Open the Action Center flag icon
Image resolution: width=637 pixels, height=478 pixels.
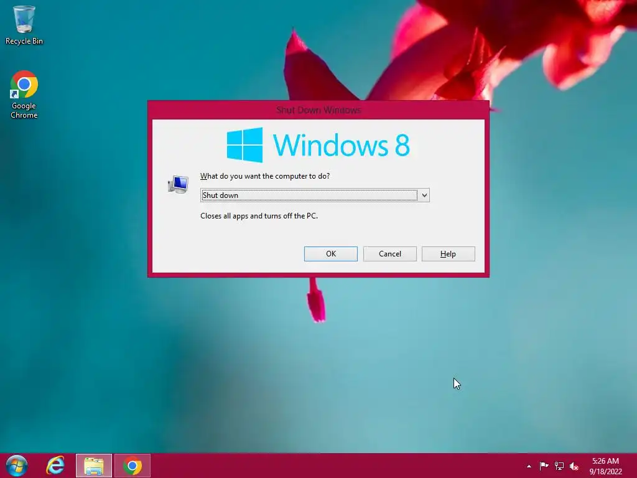[544, 466]
